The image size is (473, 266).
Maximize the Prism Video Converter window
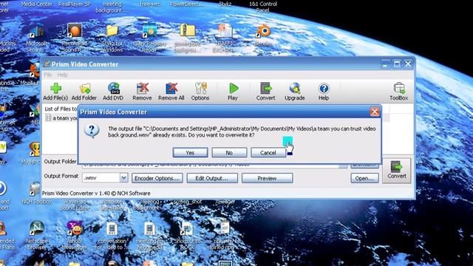(x=397, y=64)
